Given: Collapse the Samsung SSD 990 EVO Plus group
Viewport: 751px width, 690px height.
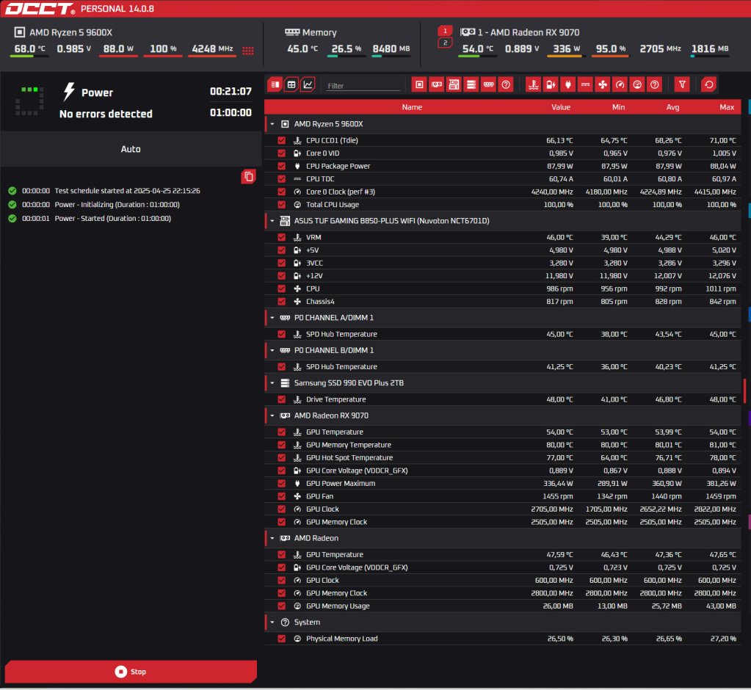Looking at the screenshot, I should [x=272, y=383].
